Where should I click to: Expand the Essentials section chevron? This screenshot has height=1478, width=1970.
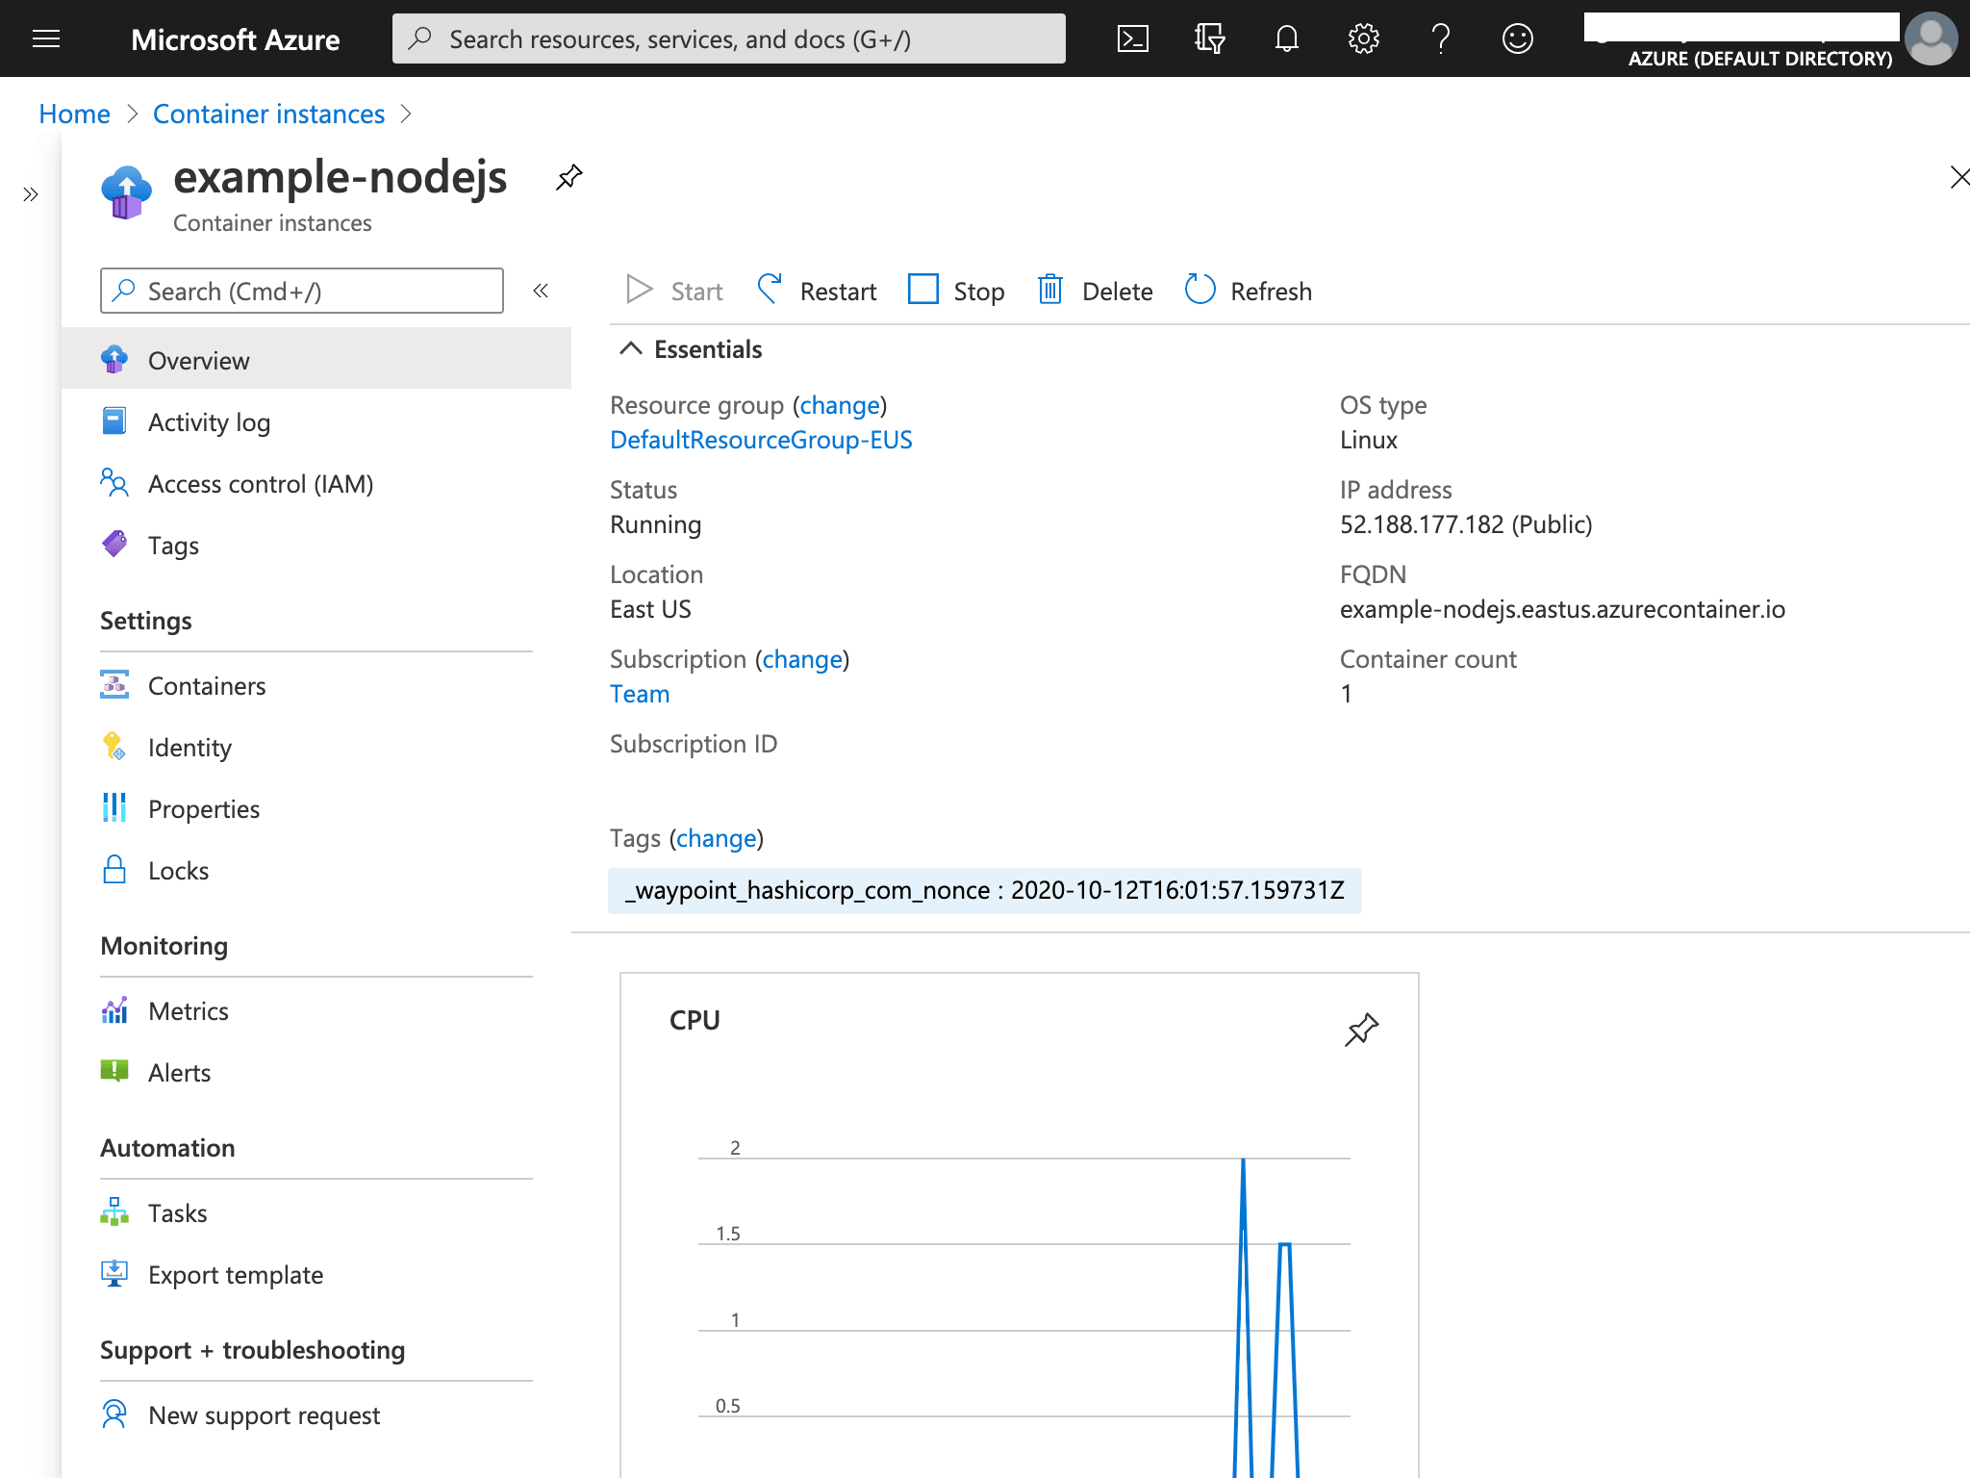tap(630, 347)
